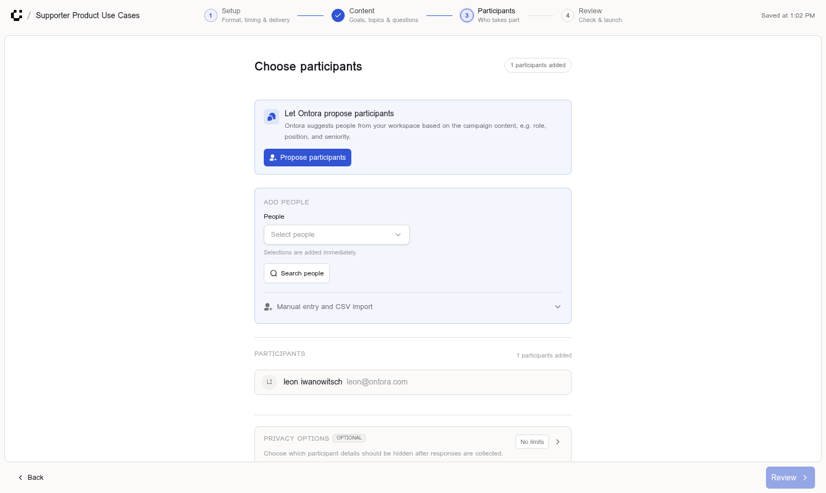Expand the Privacy Options chevron
Screen dimensions: 826x493
click(558, 442)
